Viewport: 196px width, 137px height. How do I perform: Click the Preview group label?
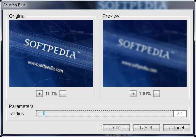[x=111, y=16]
